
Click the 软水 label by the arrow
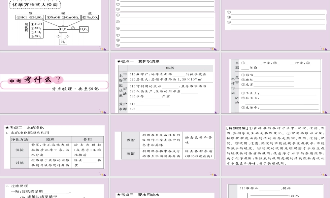point(295,196)
